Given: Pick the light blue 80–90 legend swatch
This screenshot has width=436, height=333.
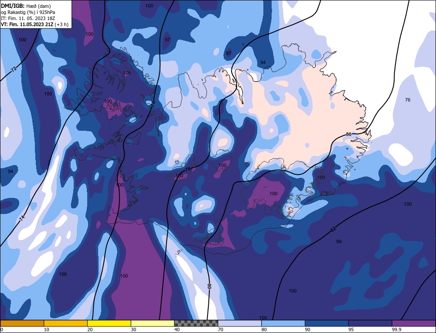Looking at the screenshot, I should [x=283, y=323].
